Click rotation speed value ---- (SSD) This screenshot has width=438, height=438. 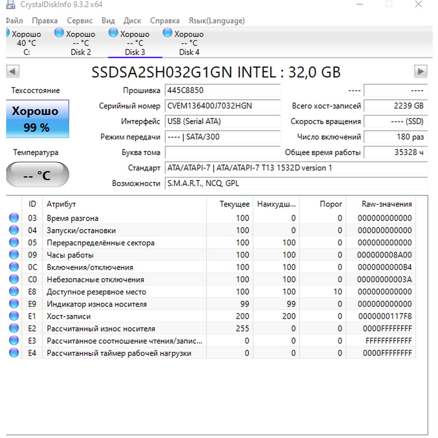[396, 121]
